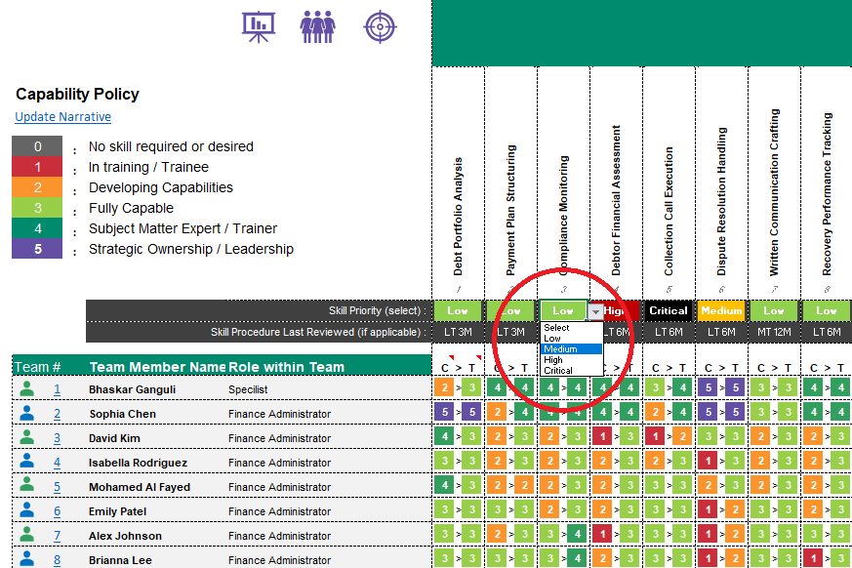Open team member link number 8

tap(57, 560)
